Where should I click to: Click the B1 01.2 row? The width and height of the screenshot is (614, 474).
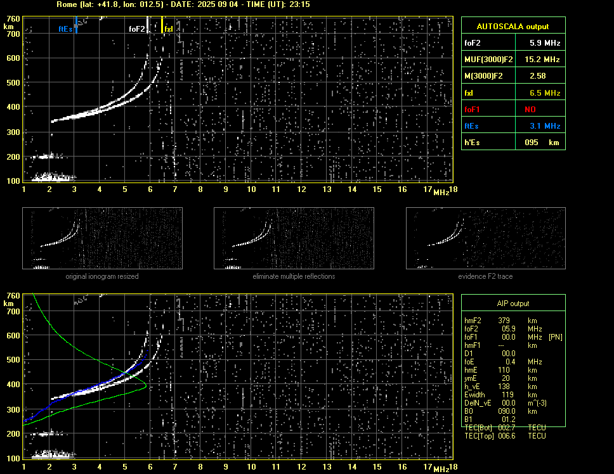pyautogui.click(x=490, y=420)
